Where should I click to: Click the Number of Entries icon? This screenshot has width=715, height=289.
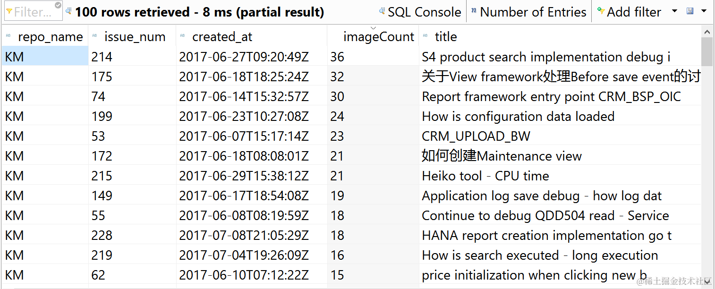[474, 11]
